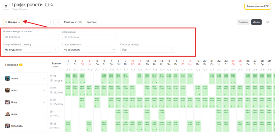Switch to Місяць view
The width and height of the screenshot is (275, 132).
tap(256, 22)
